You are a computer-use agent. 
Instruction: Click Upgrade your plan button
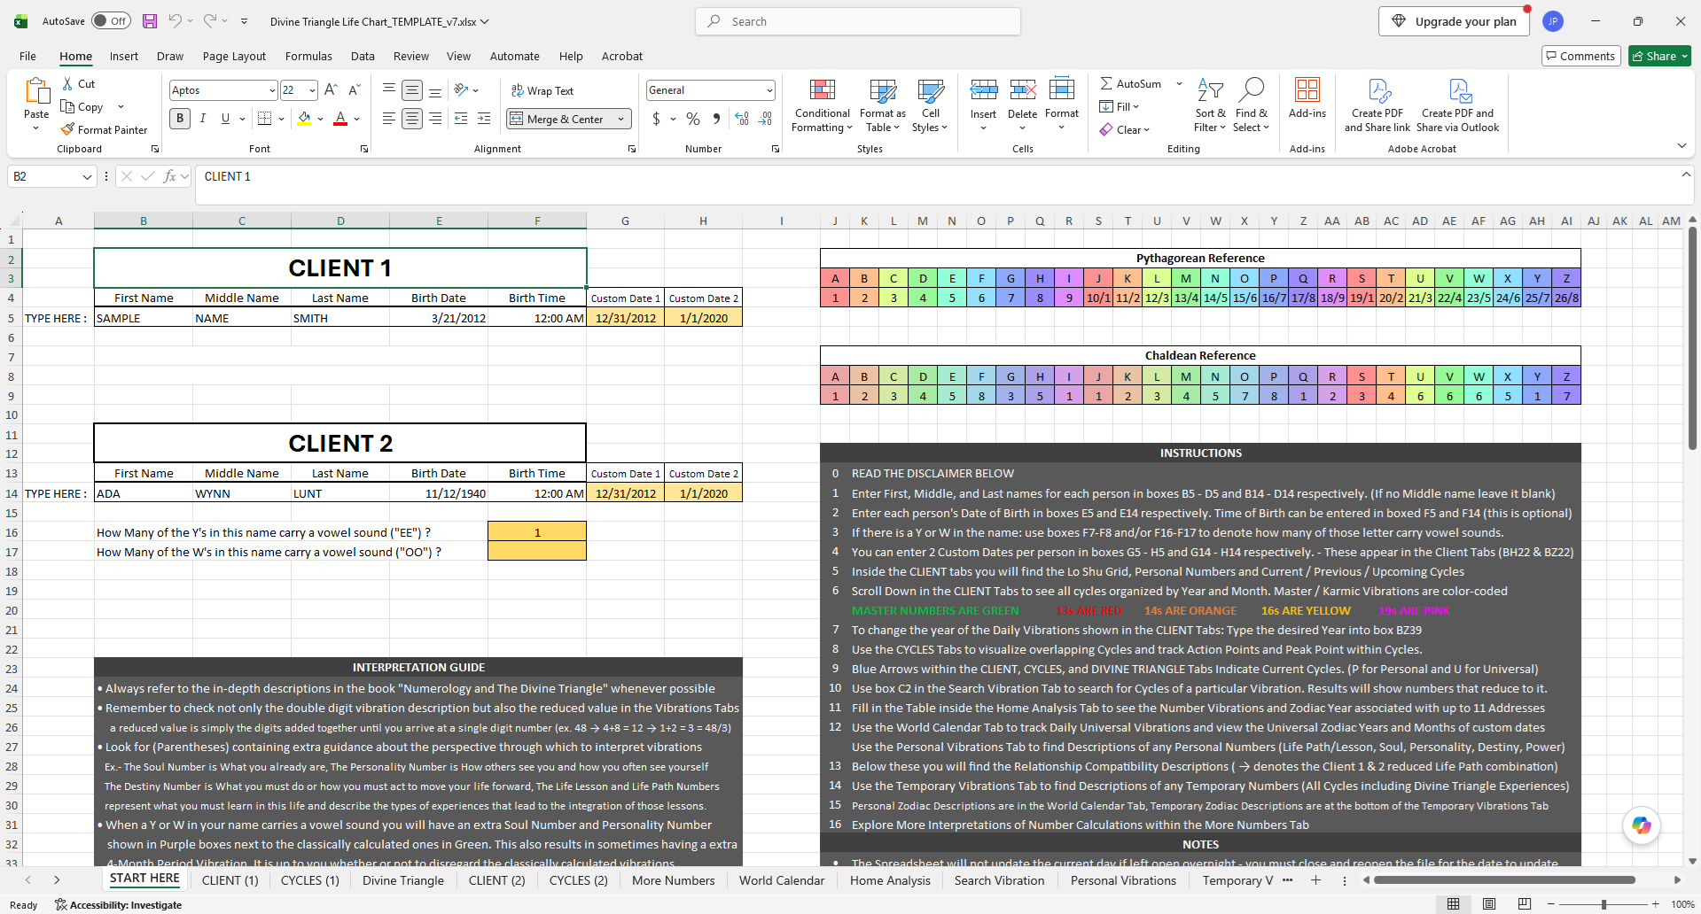[x=1454, y=21]
